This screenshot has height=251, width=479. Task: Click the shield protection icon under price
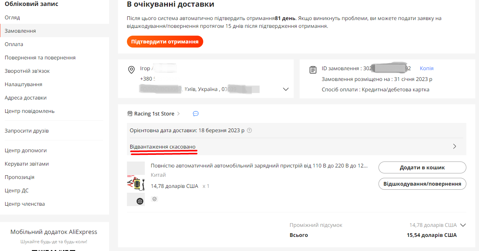click(x=154, y=199)
